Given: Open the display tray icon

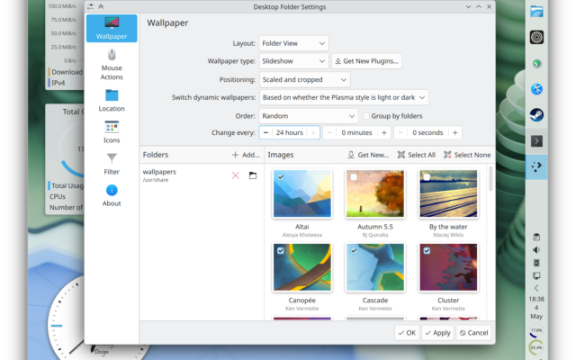Looking at the screenshot, I should tap(536, 275).
